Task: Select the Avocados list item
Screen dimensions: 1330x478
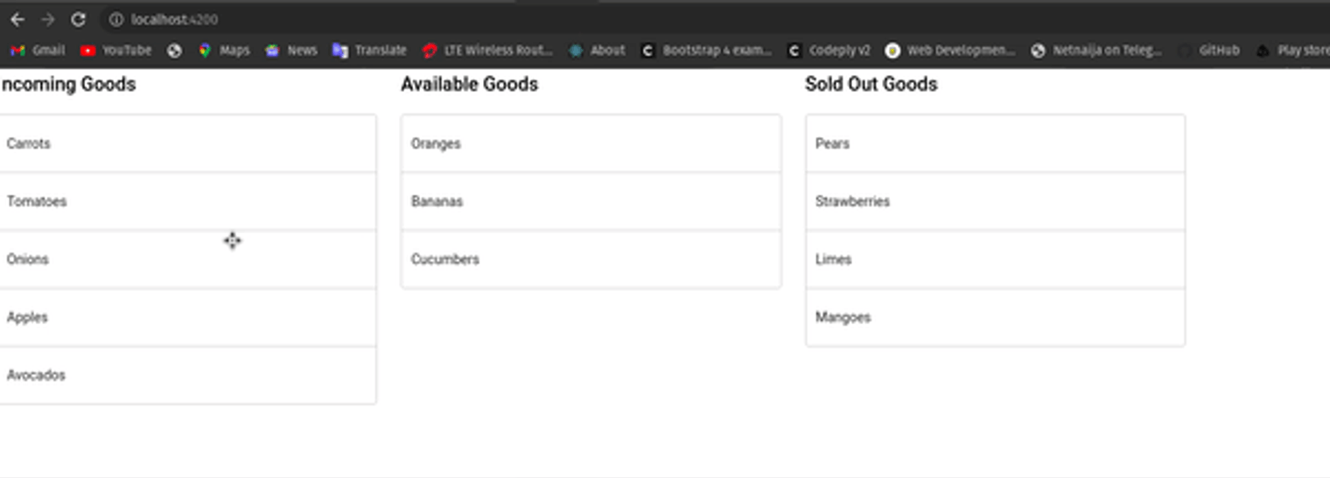Action: (187, 375)
